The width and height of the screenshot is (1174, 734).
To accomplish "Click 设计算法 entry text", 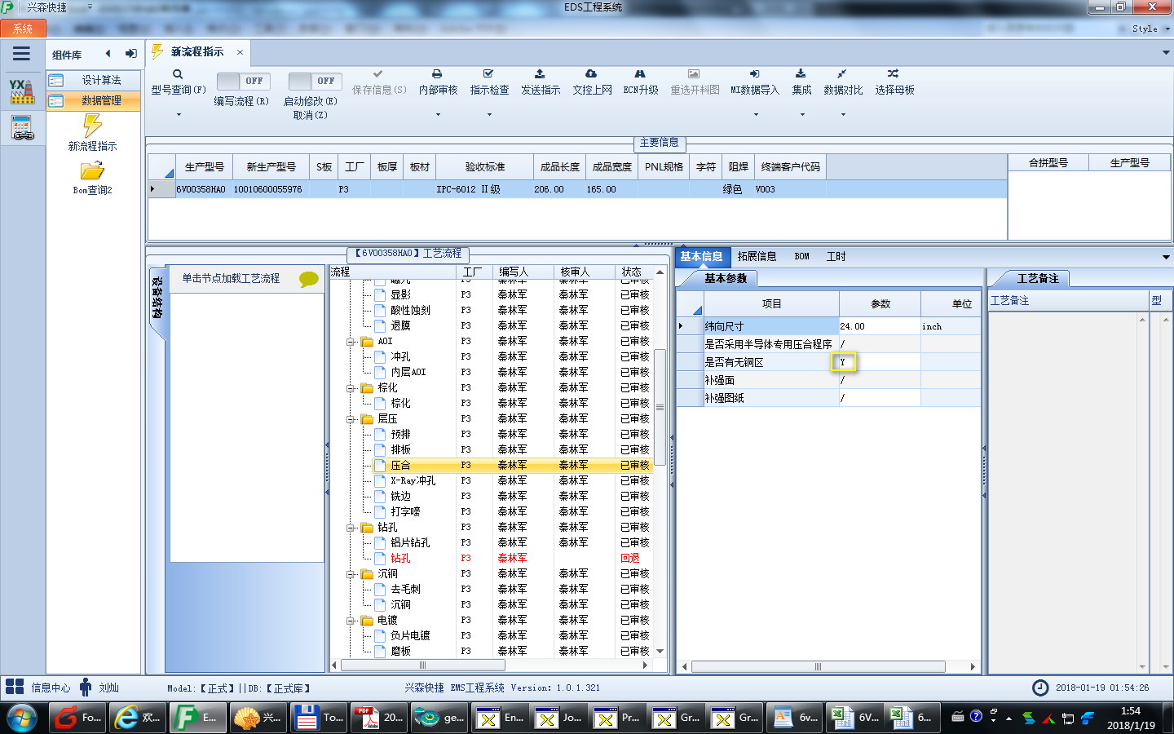I will 101,80.
